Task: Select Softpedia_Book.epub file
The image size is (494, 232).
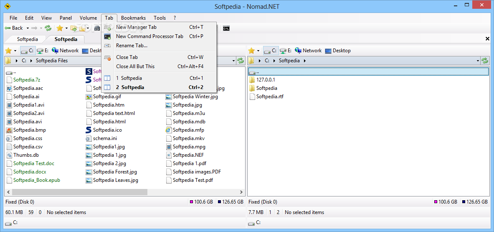Action: 33,180
